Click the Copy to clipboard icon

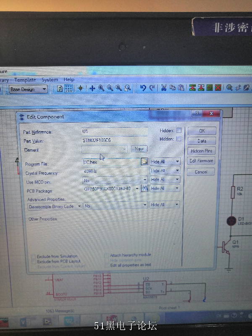[172, 87]
